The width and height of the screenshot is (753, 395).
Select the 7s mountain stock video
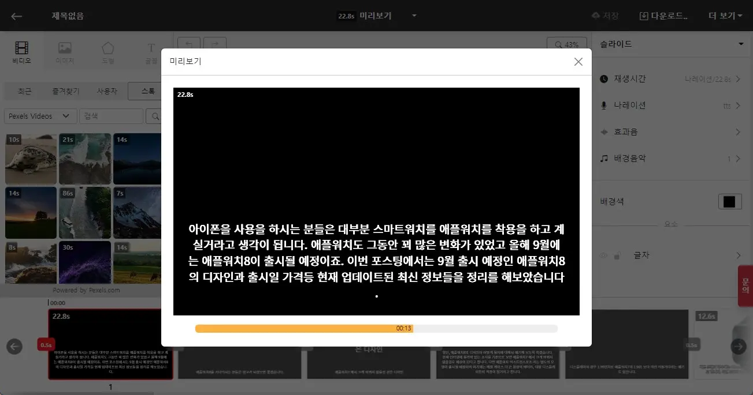click(x=138, y=212)
